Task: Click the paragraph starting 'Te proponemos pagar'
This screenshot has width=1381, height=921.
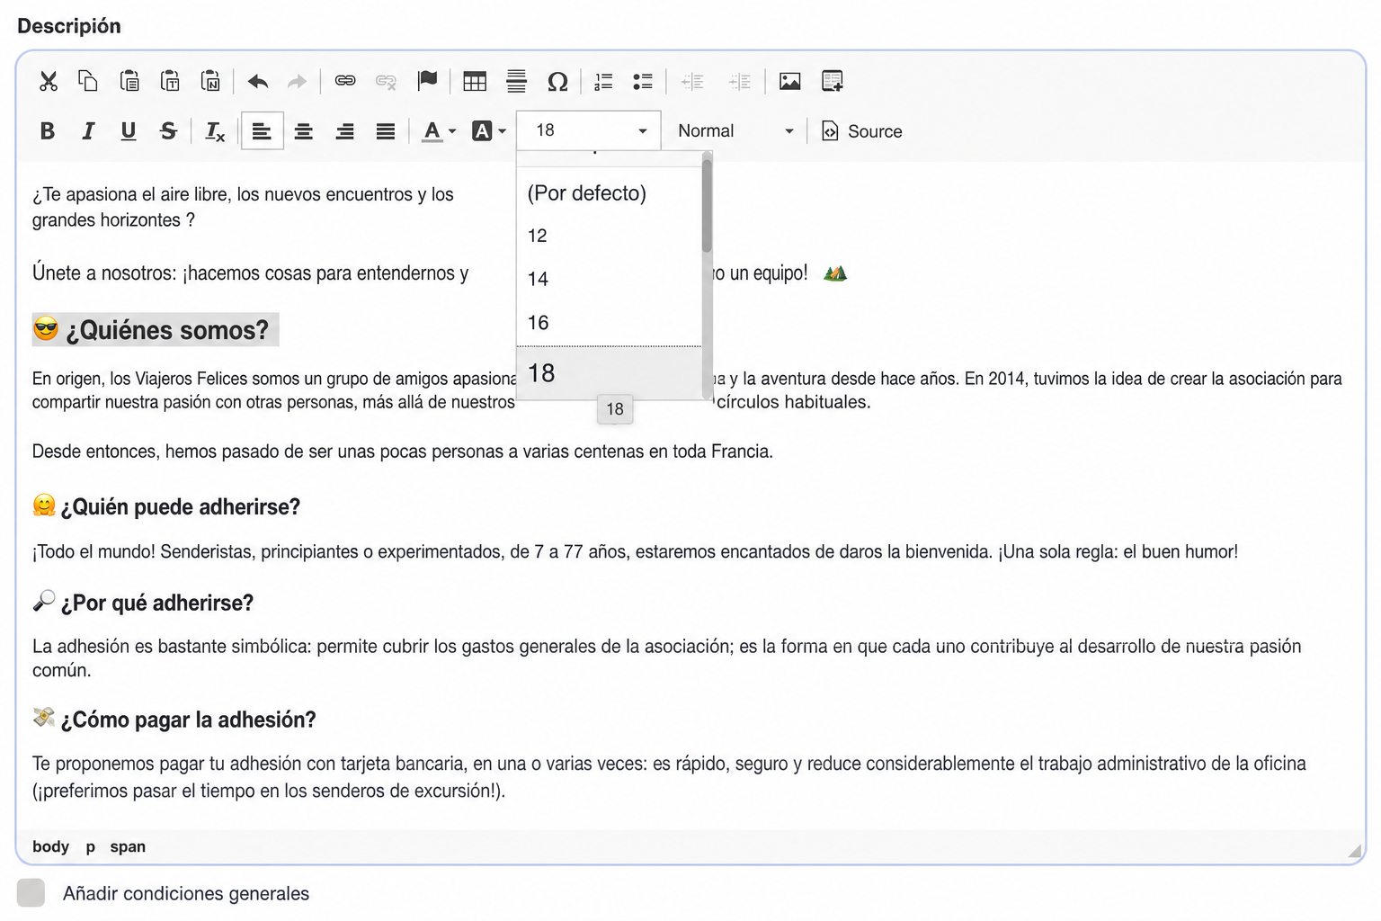Action: [x=669, y=777]
